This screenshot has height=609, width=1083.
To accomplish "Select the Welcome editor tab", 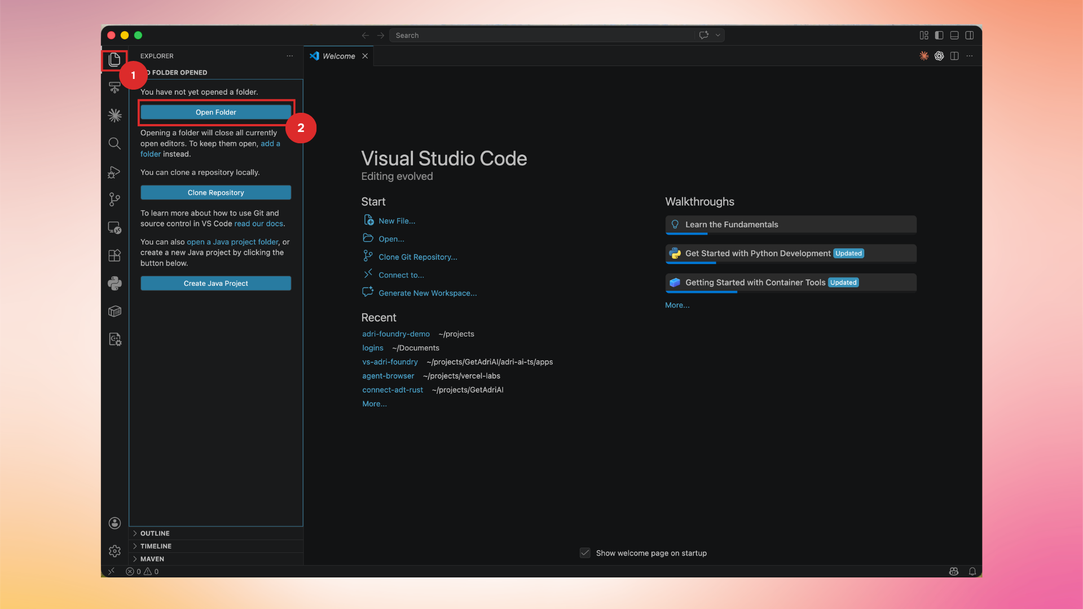I will click(338, 56).
